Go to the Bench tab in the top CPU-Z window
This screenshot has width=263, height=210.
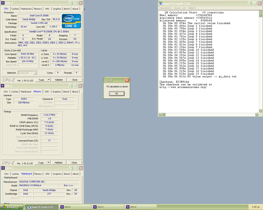(x=67, y=9)
